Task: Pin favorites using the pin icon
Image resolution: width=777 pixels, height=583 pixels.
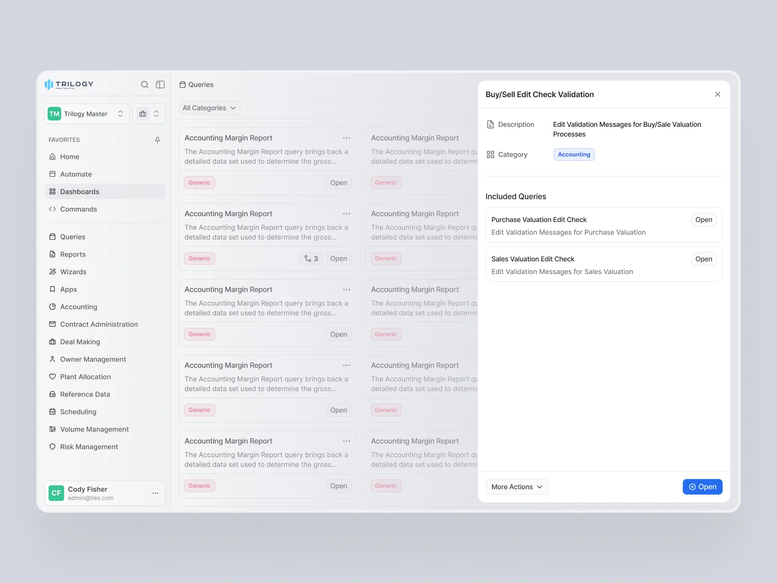Action: point(157,140)
